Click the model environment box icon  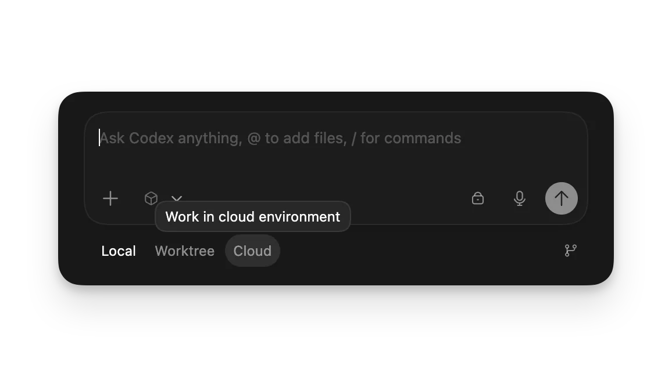click(x=151, y=198)
